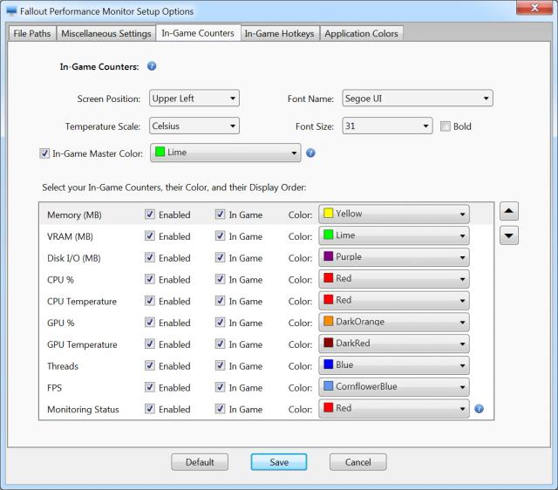Viewport: 558px width, 490px height.
Task: Open GPU Temperature DarkRed color dropdown
Action: pyautogui.click(x=394, y=344)
